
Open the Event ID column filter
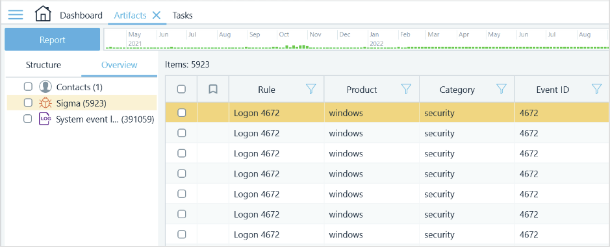(x=596, y=90)
